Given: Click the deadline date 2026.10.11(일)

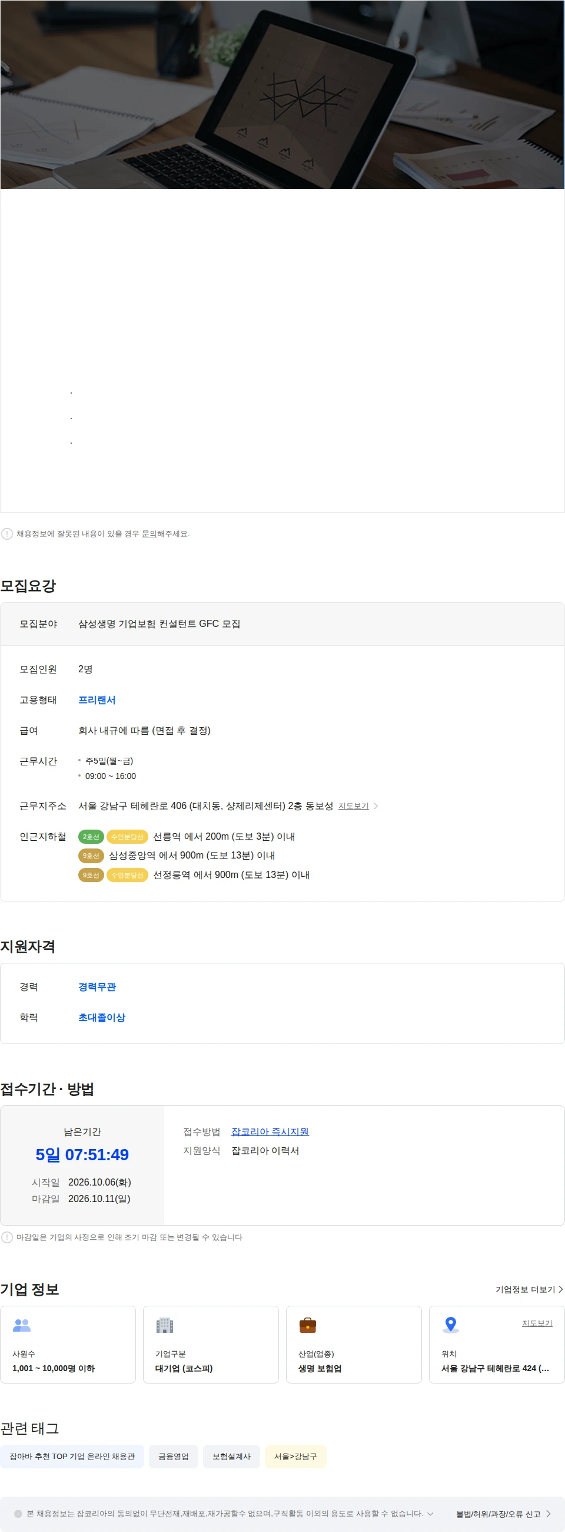Looking at the screenshot, I should pyautogui.click(x=99, y=1199).
